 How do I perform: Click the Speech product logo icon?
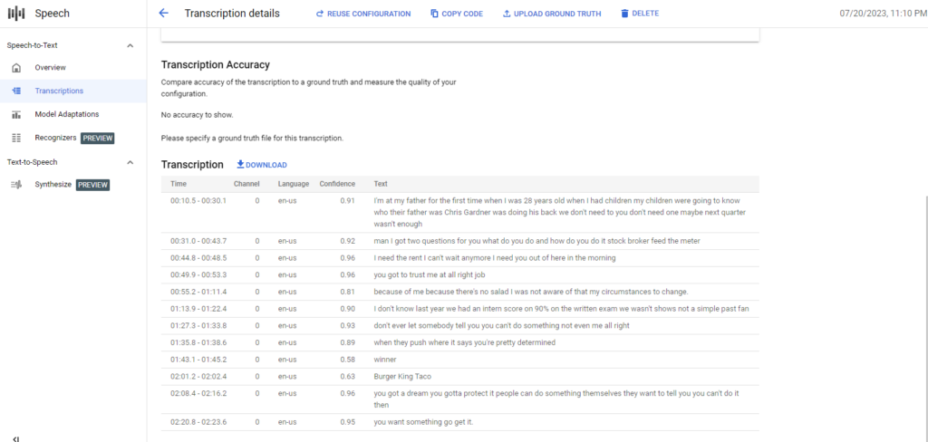point(16,13)
